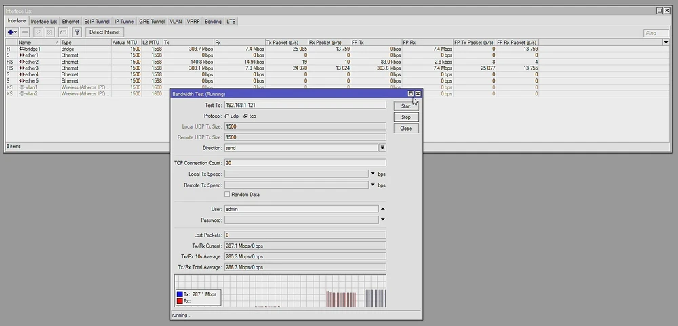The height and width of the screenshot is (326, 678).
Task: Click the Enable checkmark toolbar icon
Action: click(x=39, y=32)
